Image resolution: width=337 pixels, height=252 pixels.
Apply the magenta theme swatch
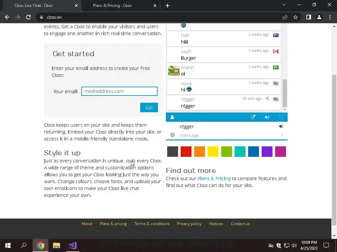pyautogui.click(x=280, y=152)
